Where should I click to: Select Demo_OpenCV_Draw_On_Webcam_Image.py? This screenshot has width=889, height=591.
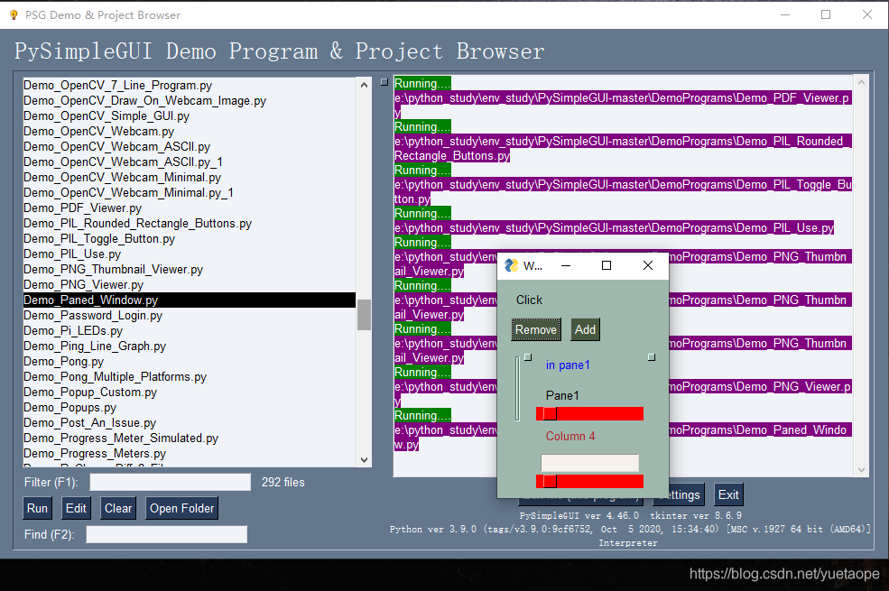(x=190, y=100)
